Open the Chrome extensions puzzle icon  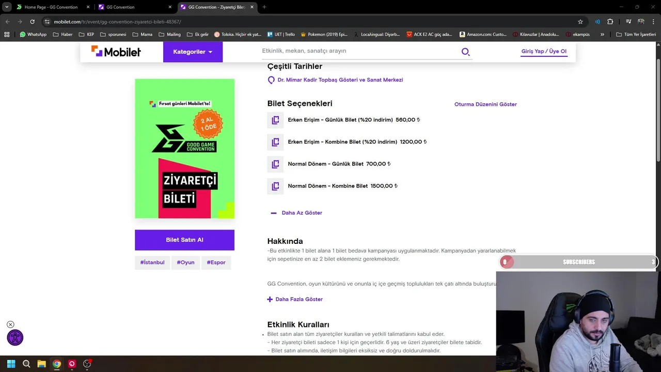610,22
